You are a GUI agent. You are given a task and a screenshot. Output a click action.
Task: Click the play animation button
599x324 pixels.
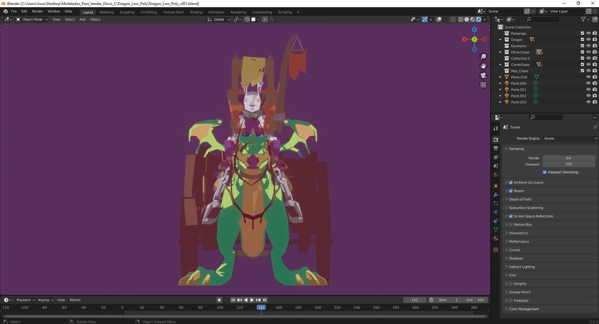252,300
